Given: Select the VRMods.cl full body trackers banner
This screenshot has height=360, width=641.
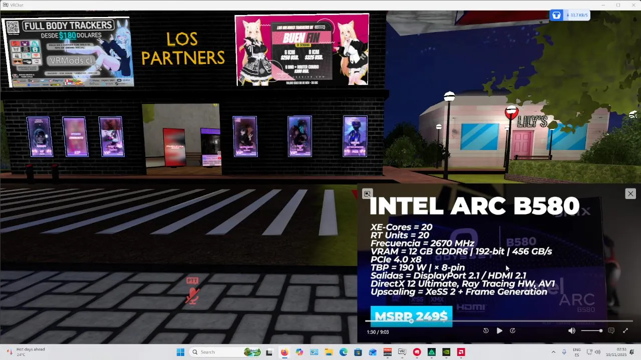Looking at the screenshot, I should pos(68,52).
